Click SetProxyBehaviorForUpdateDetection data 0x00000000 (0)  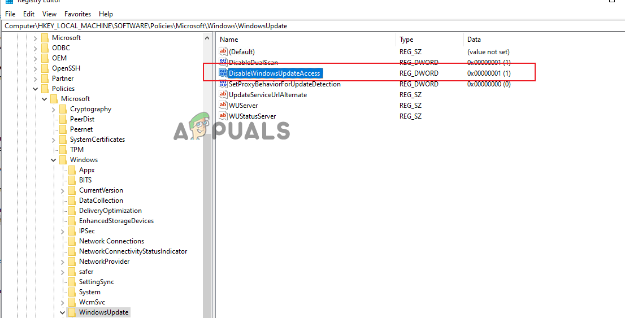point(489,84)
